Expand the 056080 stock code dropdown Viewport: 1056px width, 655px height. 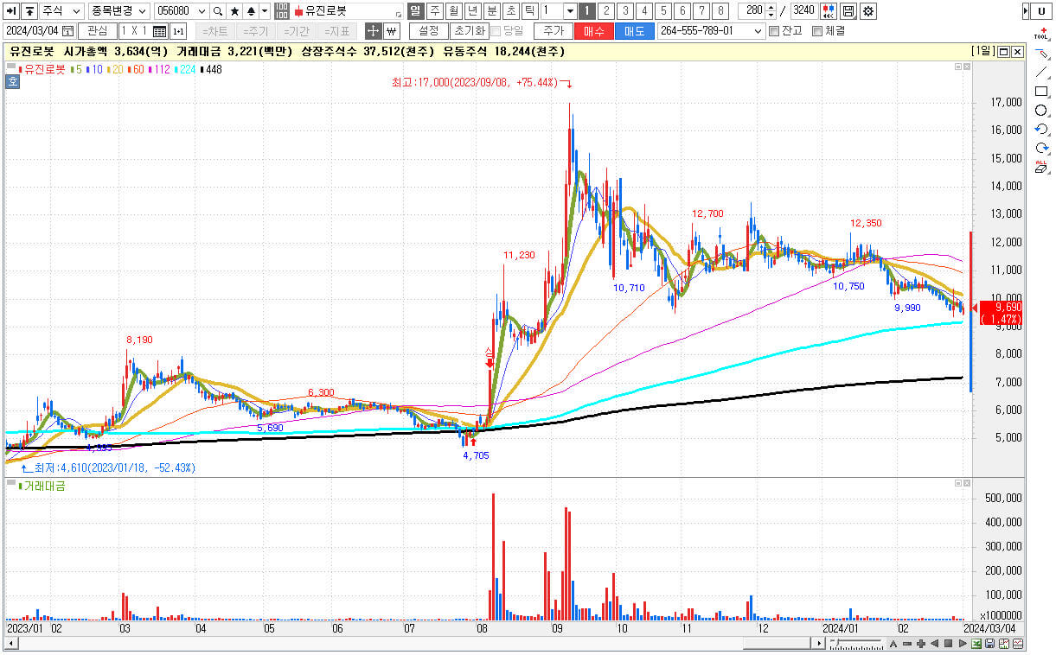point(202,11)
